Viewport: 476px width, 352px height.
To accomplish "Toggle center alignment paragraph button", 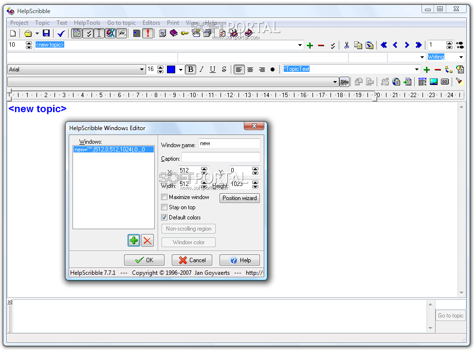I will point(250,69).
